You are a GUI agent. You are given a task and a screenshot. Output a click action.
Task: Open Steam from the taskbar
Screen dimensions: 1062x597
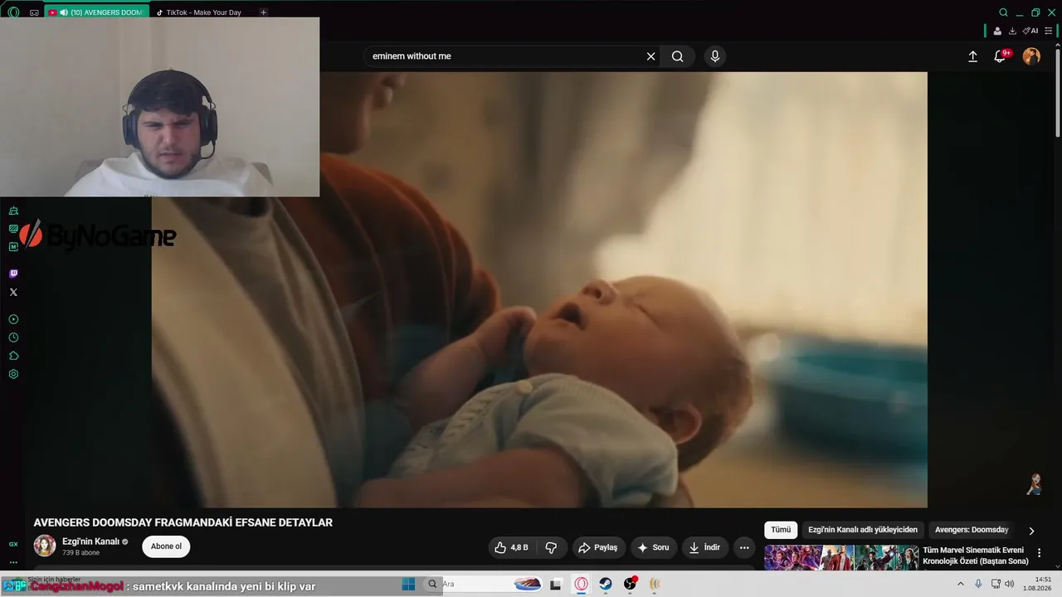[606, 584]
